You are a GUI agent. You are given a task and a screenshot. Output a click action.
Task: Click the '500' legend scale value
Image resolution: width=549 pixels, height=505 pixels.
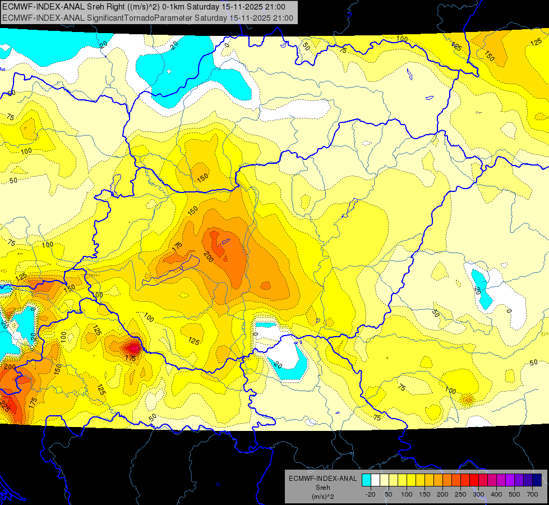(514, 494)
